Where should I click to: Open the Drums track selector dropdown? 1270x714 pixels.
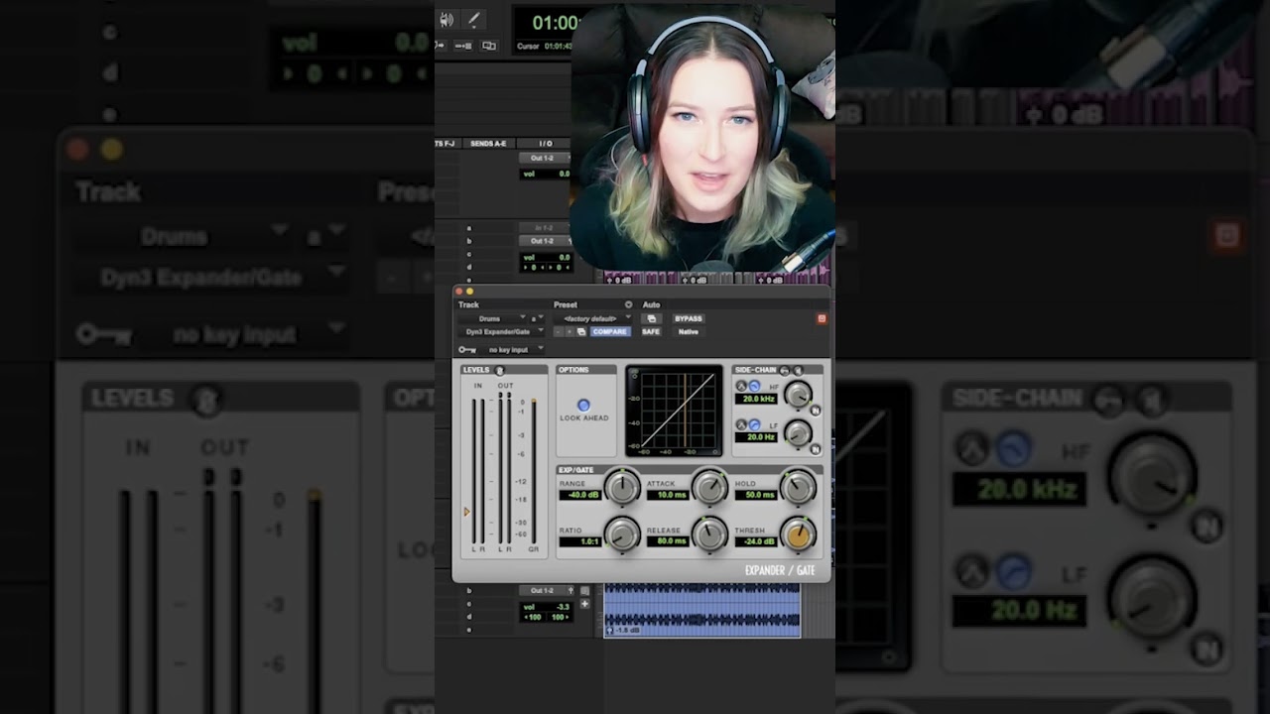[493, 318]
